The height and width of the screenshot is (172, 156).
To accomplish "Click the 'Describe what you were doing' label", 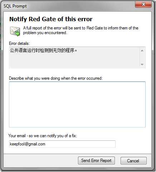I will [56, 78].
